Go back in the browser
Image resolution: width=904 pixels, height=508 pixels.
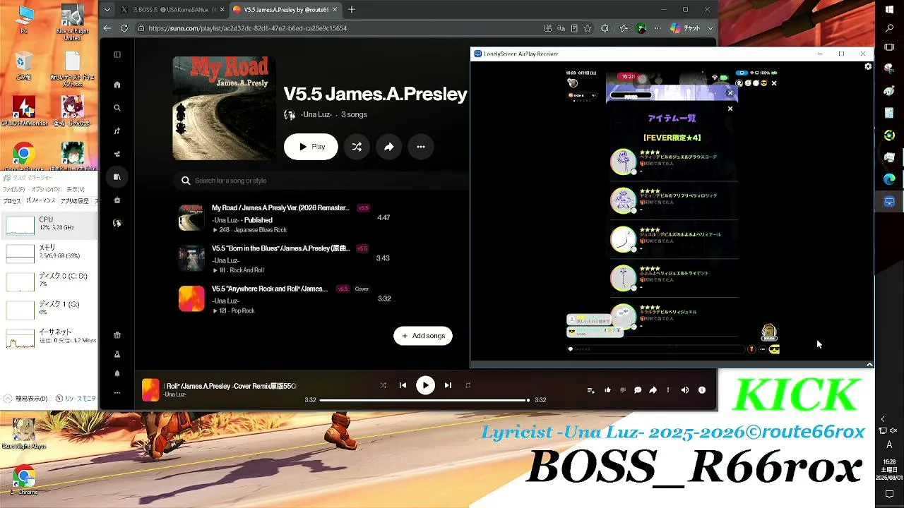tap(107, 28)
